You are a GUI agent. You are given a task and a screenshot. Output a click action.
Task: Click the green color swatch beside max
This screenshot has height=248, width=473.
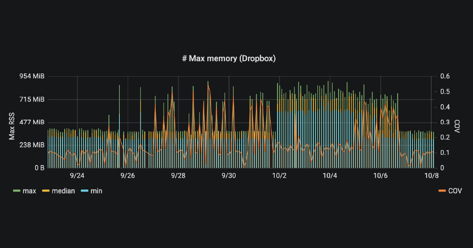16,191
